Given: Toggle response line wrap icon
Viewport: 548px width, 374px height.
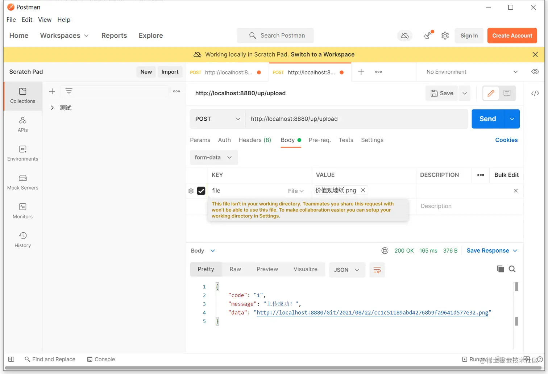Looking at the screenshot, I should 377,270.
